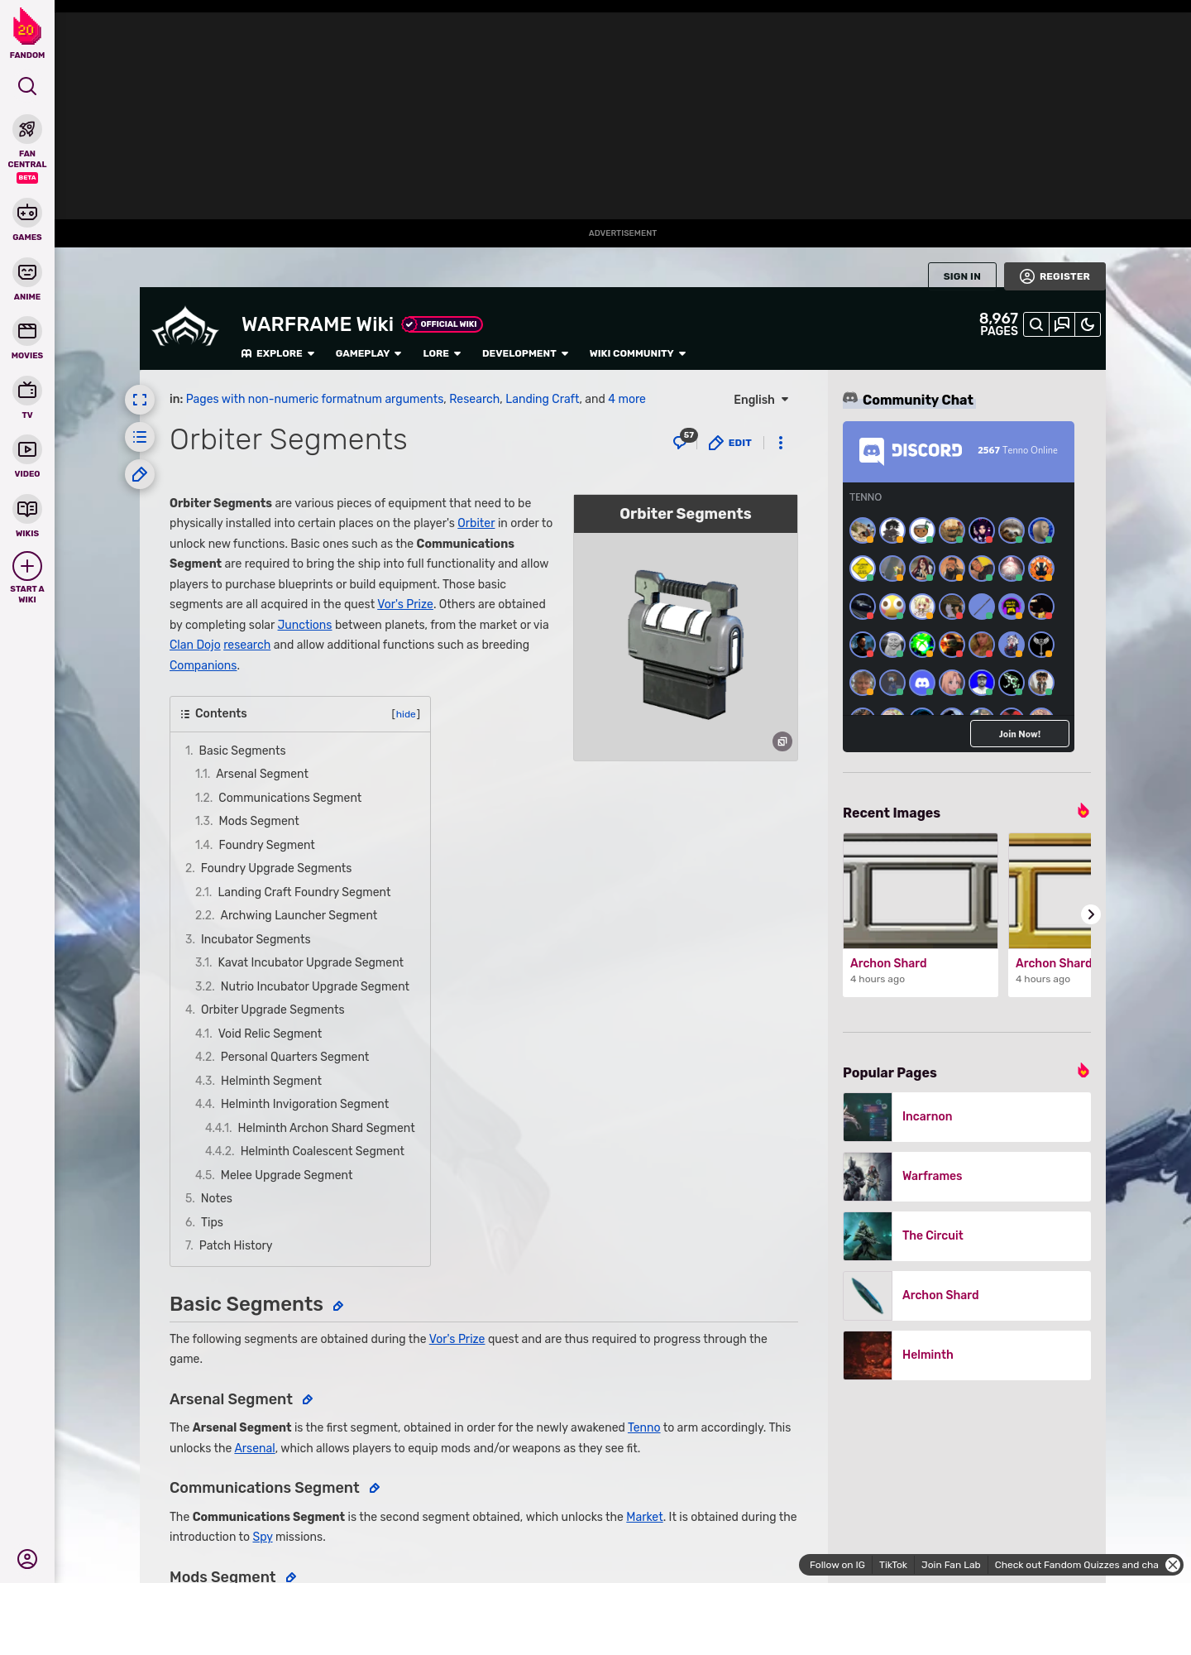This screenshot has width=1191, height=1655.
Task: Edit the Communications Segment section pencil
Action: [x=374, y=1488]
